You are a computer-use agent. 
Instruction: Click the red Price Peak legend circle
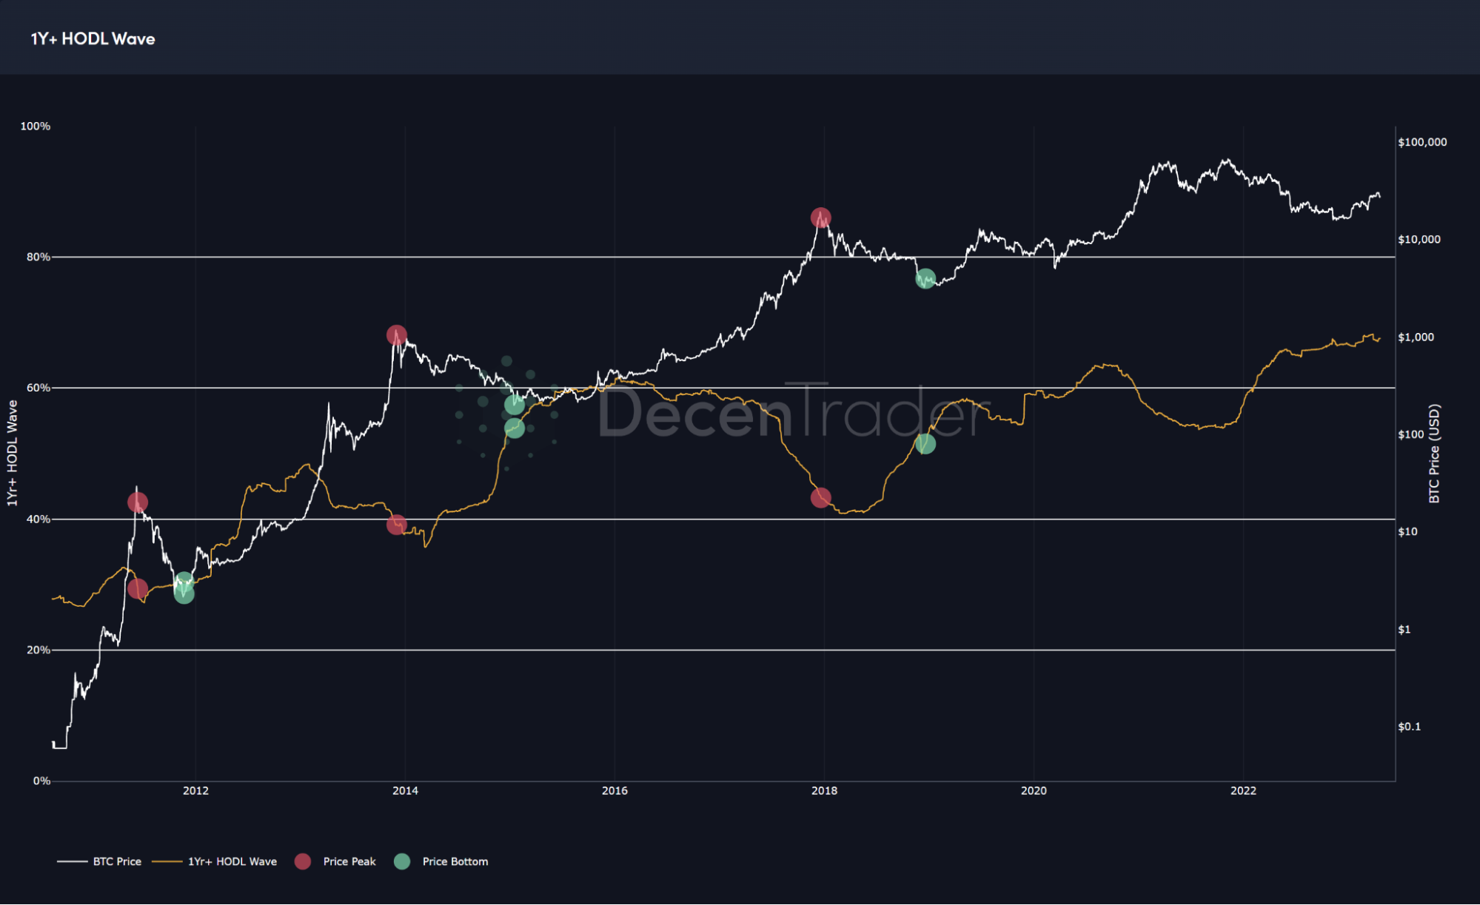[x=304, y=861]
